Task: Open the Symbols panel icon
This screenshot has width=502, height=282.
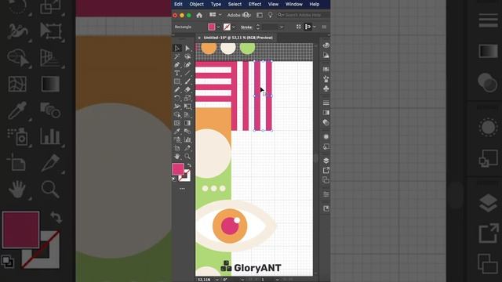Action: tap(326, 89)
